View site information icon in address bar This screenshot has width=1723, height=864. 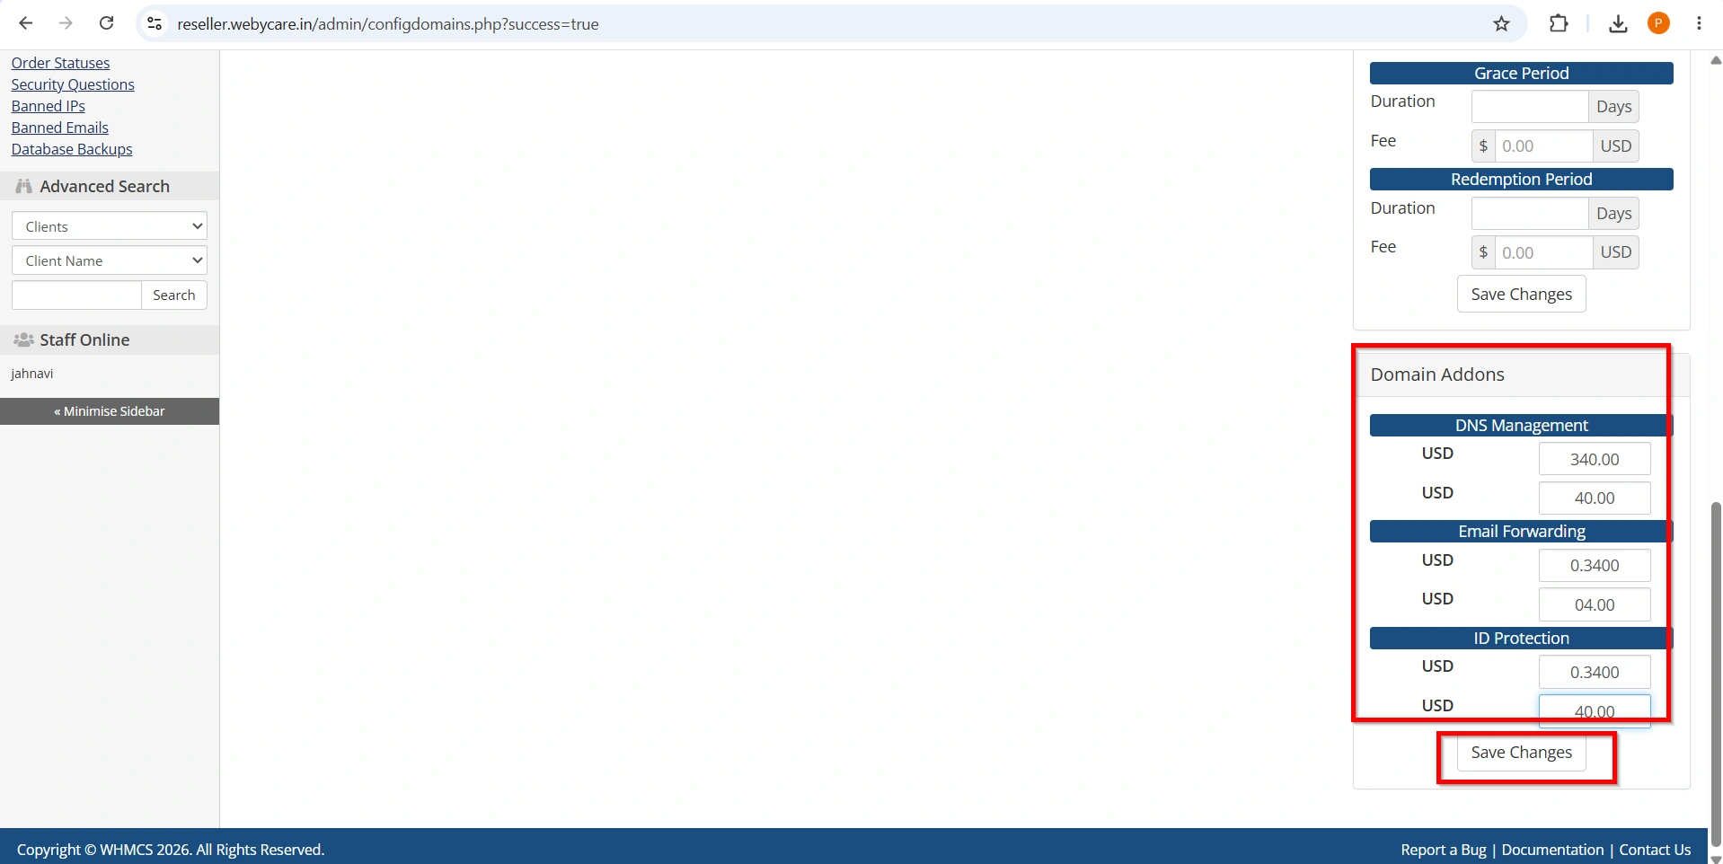click(155, 23)
